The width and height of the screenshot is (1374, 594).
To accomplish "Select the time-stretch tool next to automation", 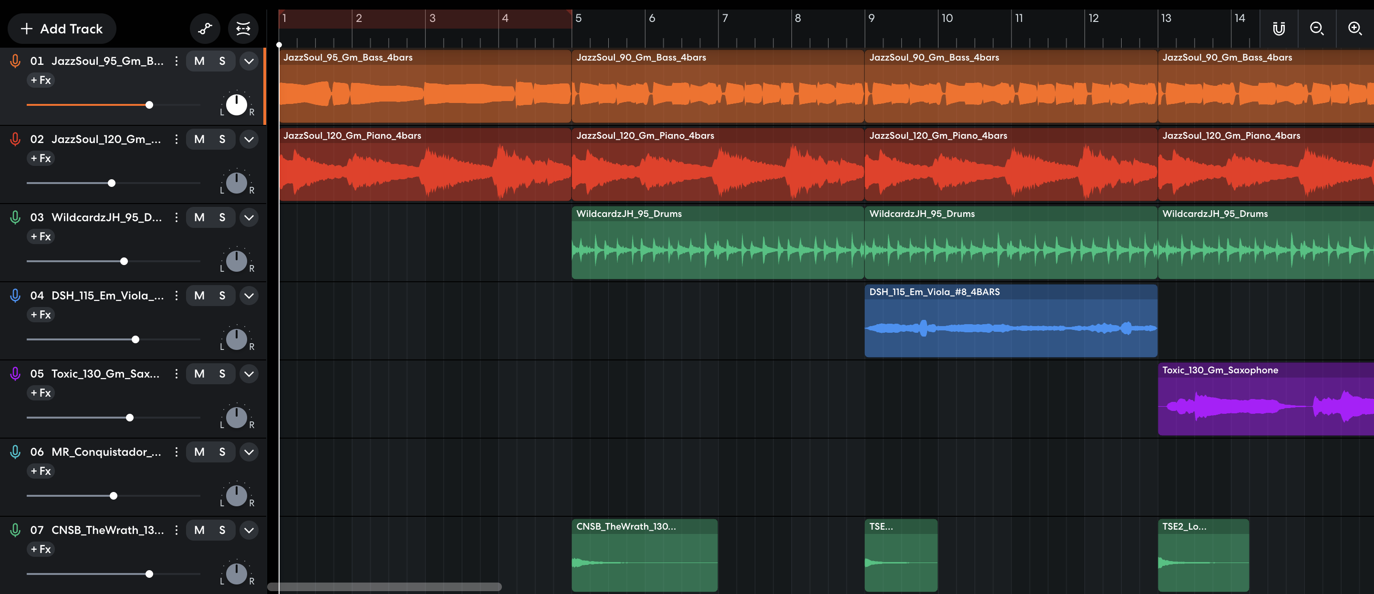I will (244, 28).
